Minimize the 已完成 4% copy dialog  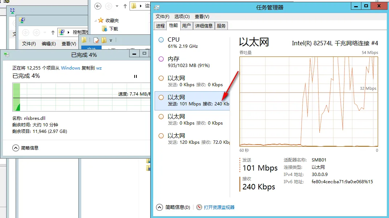point(134,54)
